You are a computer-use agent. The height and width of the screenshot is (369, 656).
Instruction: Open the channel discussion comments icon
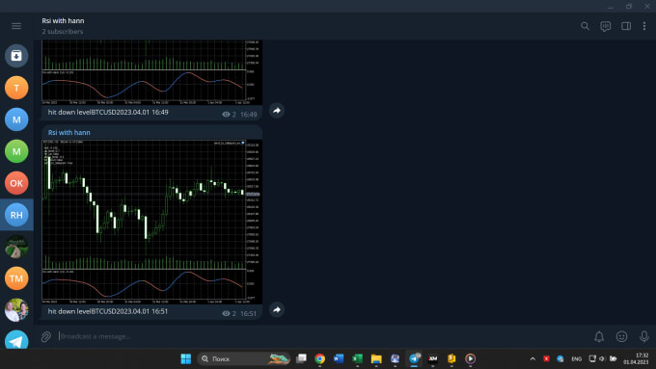(x=606, y=26)
